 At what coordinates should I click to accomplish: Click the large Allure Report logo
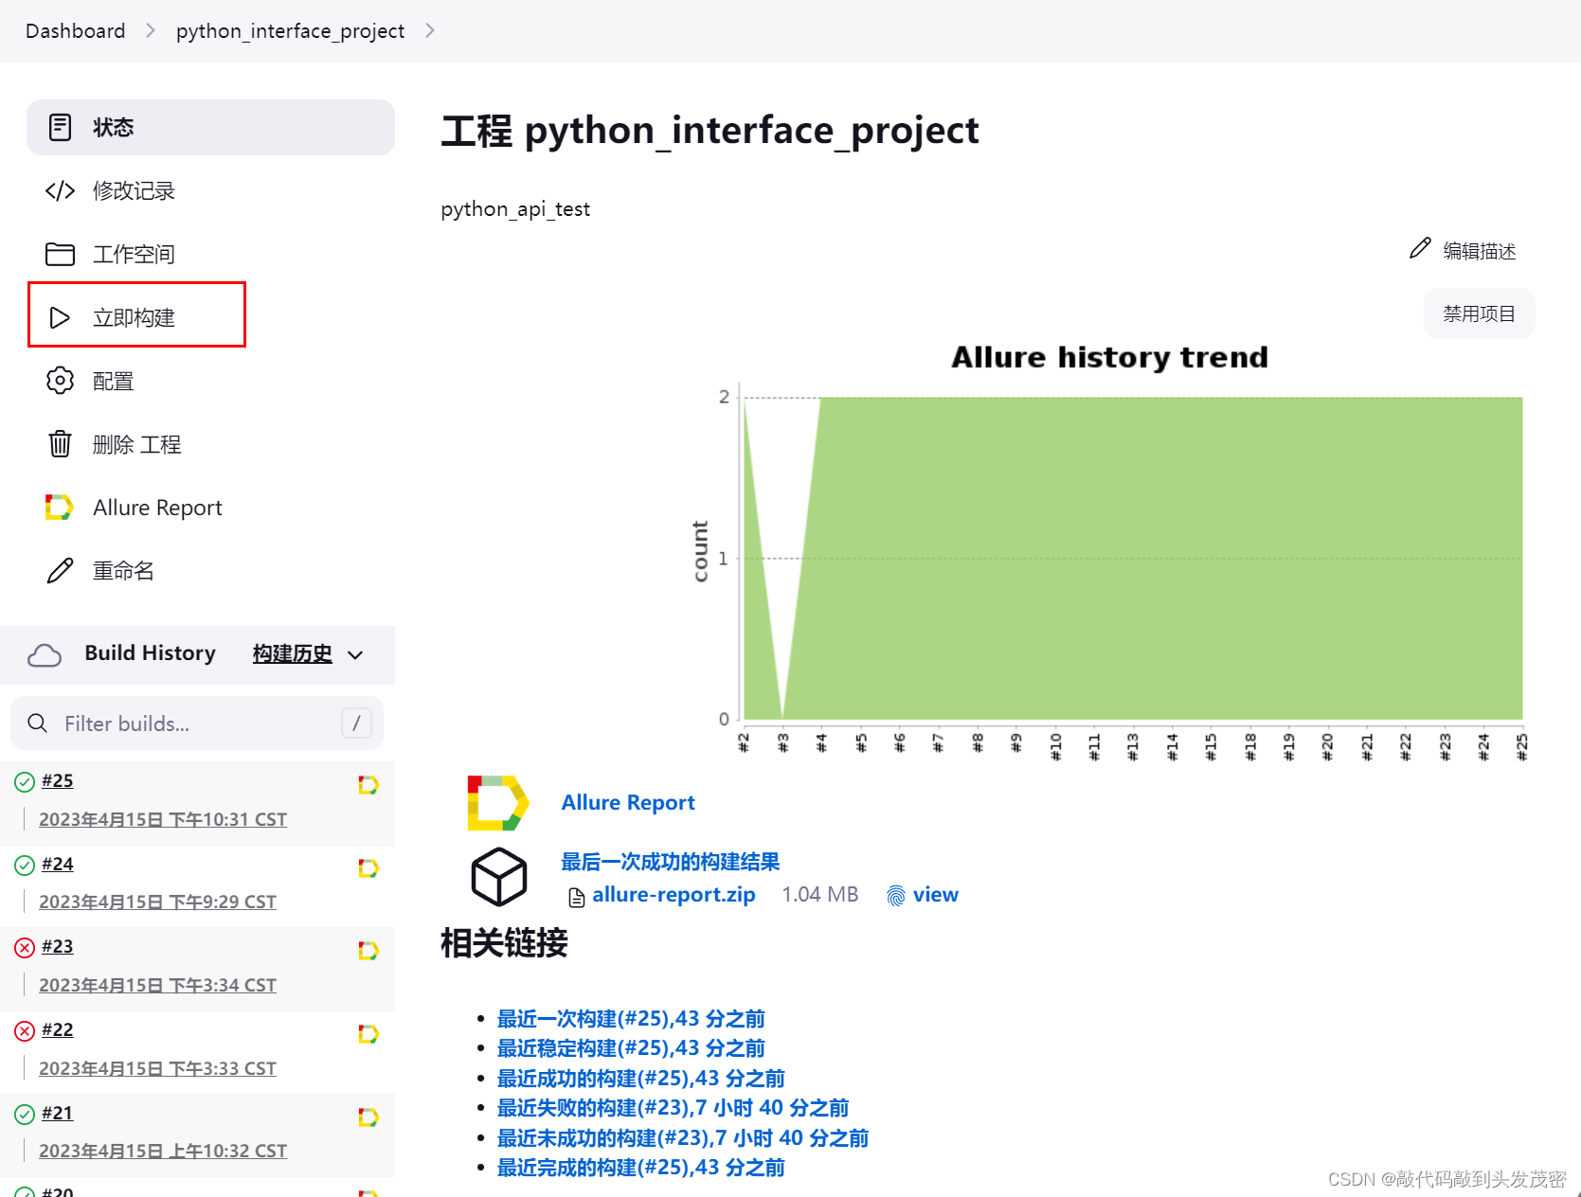(x=498, y=803)
